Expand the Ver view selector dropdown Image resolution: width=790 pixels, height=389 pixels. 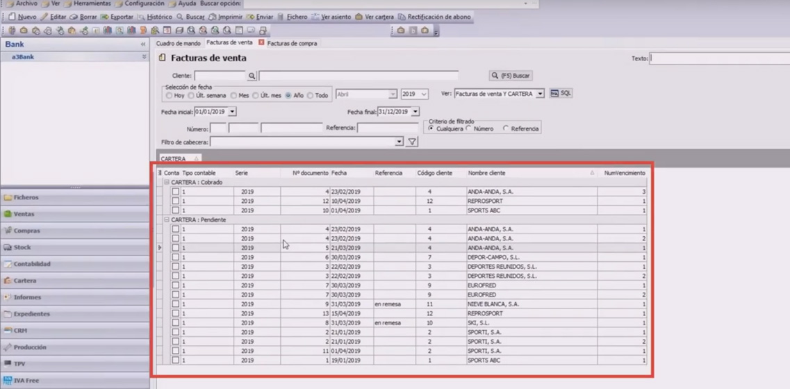pyautogui.click(x=539, y=94)
